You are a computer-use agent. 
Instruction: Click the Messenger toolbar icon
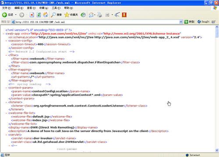[117, 15]
